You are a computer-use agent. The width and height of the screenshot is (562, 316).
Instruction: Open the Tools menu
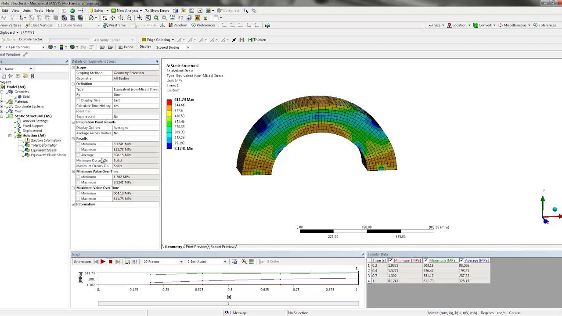[38, 11]
